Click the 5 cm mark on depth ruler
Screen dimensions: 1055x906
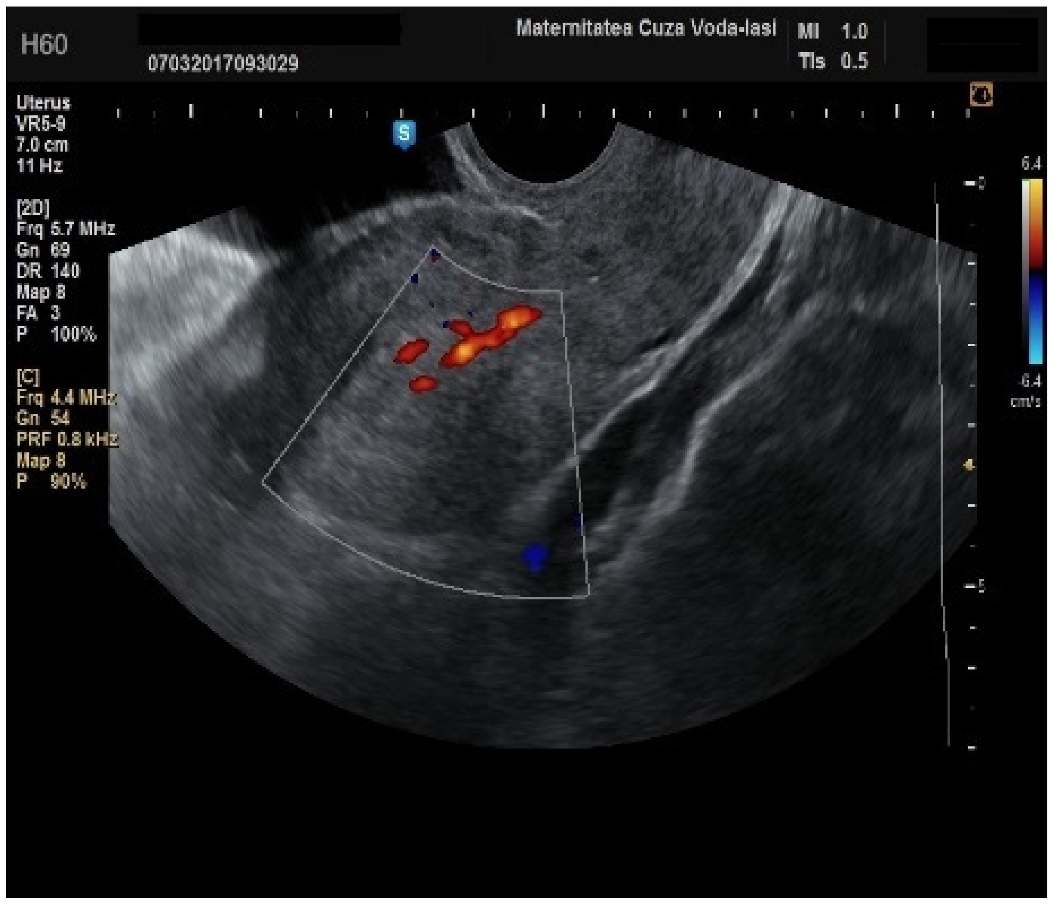(x=975, y=586)
